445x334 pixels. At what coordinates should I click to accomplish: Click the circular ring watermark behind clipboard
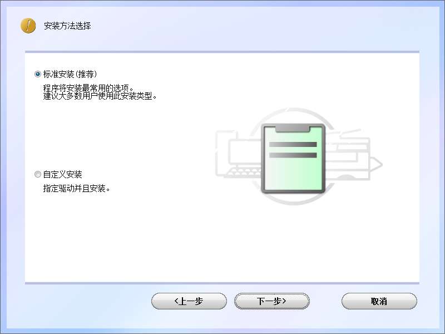[294, 156]
